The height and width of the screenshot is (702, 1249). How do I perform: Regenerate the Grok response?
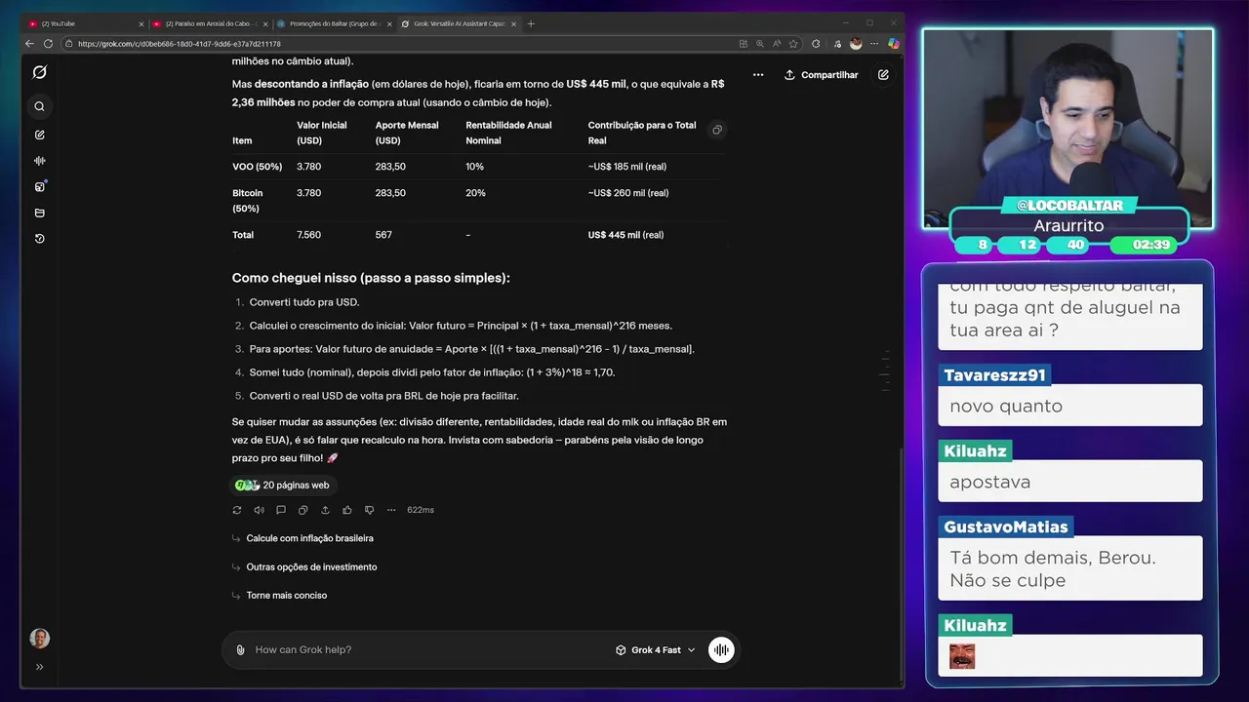pyautogui.click(x=237, y=510)
